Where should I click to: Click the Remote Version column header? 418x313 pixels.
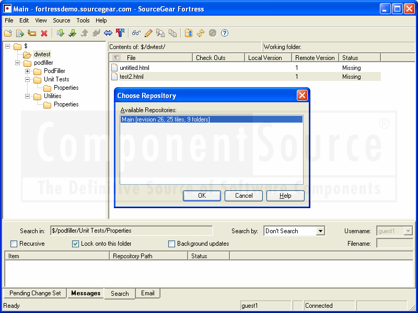coord(315,58)
